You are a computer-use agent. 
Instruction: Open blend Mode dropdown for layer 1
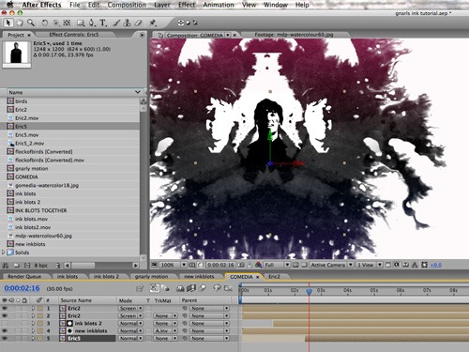point(130,308)
